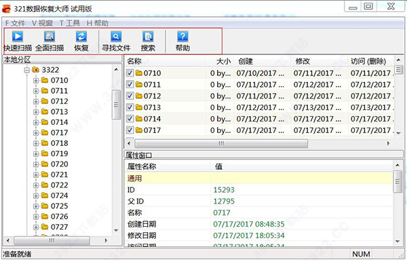
Task: Open the F 文件 menu
Action: click(x=15, y=23)
